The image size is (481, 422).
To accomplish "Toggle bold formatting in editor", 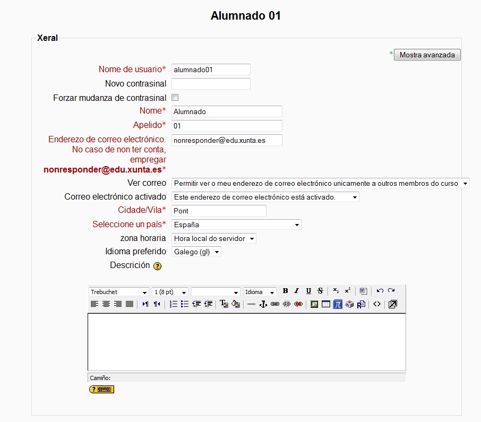I will 285,291.
